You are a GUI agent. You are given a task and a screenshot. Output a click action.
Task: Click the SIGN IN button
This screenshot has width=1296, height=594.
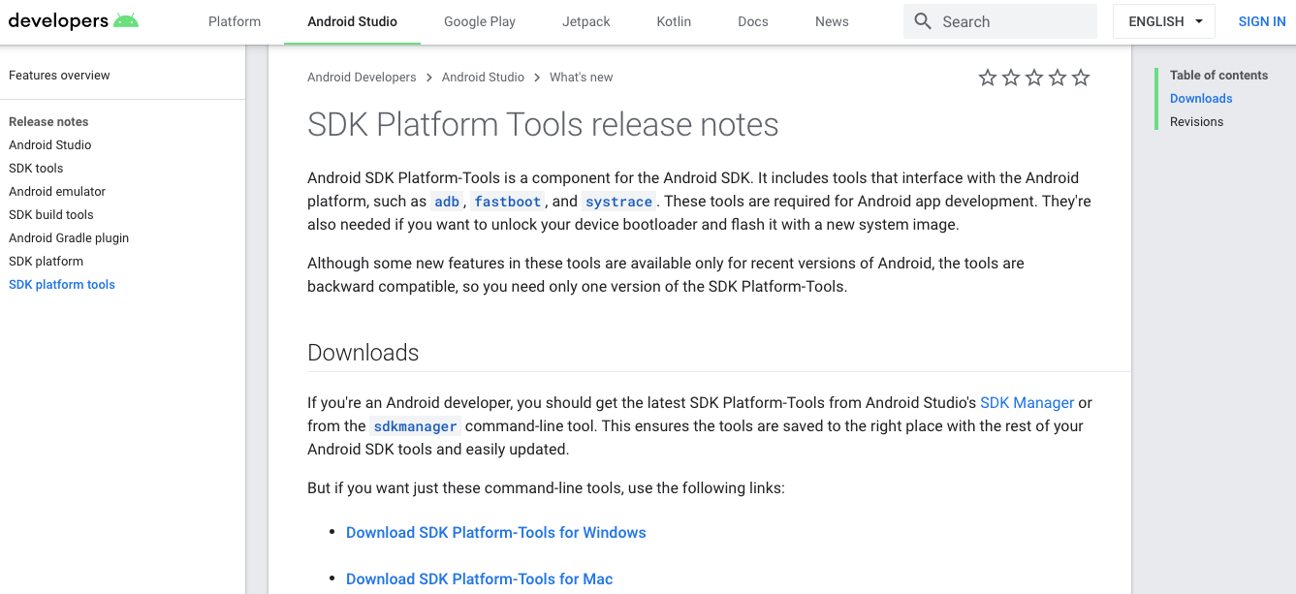tap(1261, 20)
